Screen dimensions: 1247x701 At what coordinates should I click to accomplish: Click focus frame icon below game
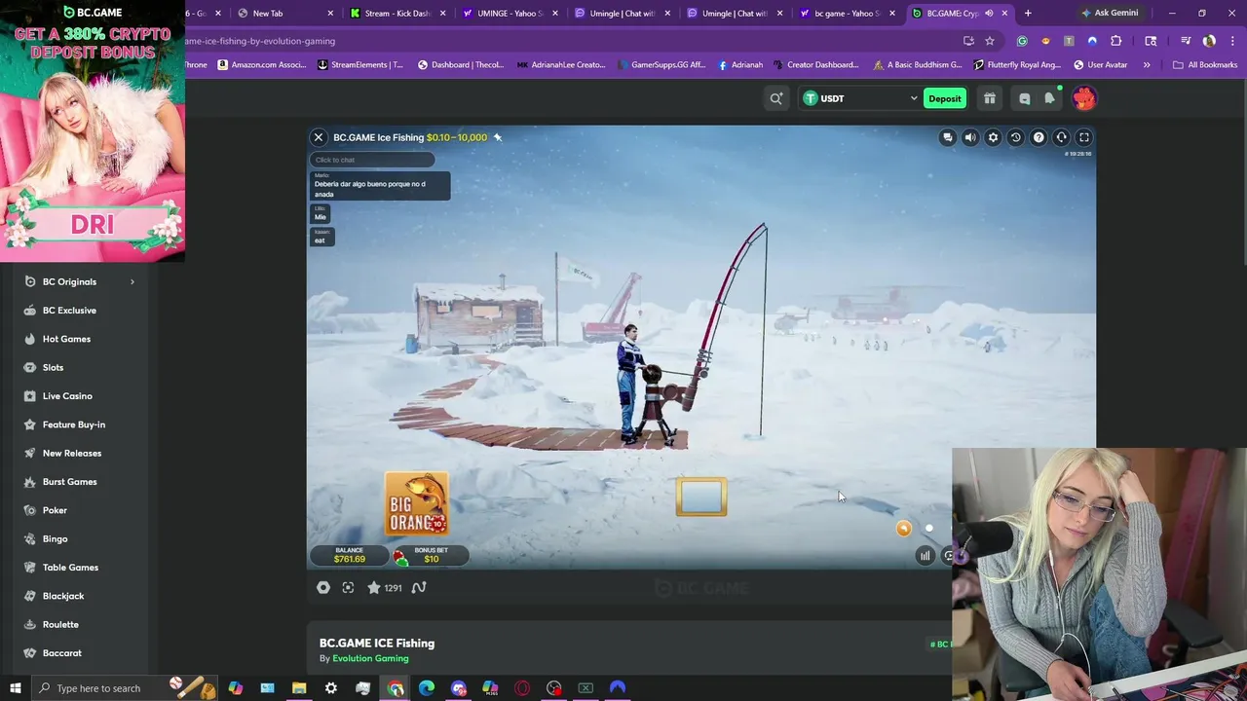tap(348, 588)
